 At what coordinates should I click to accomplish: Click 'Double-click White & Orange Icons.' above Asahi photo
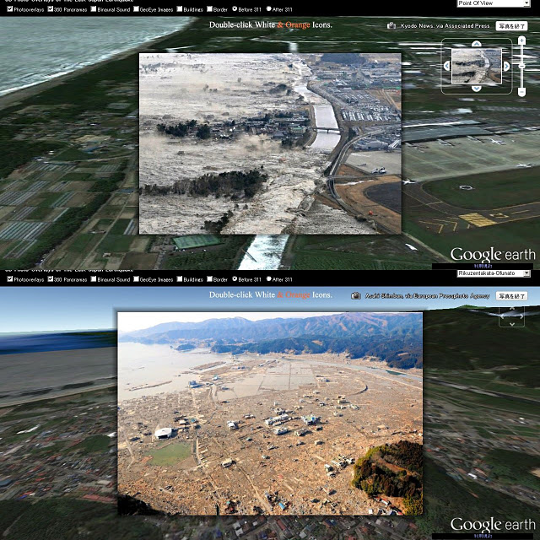(x=270, y=295)
